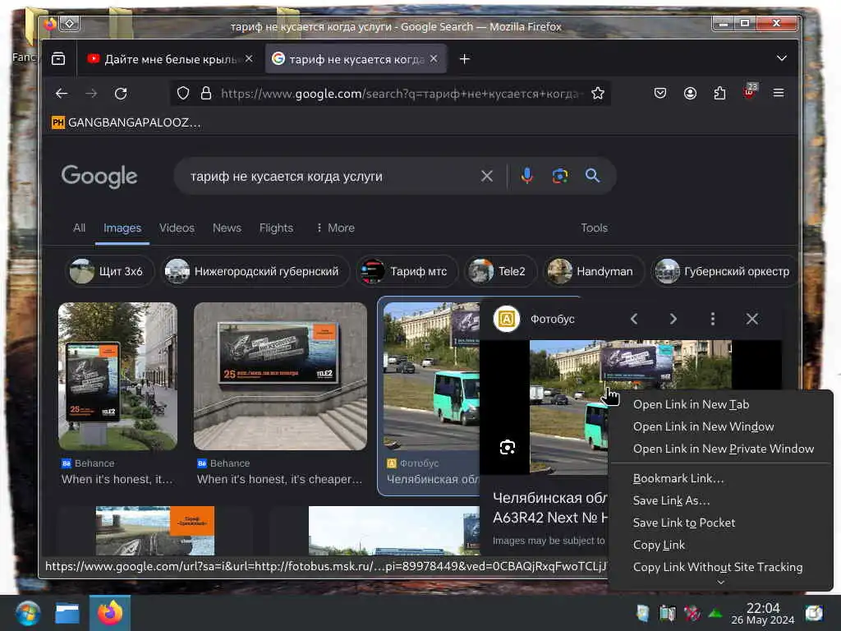Open the file manager in taskbar
The width and height of the screenshot is (841, 631).
(67, 613)
